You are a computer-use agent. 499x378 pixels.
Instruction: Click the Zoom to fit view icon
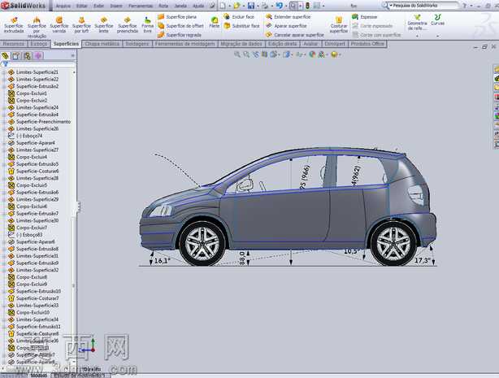(x=237, y=54)
